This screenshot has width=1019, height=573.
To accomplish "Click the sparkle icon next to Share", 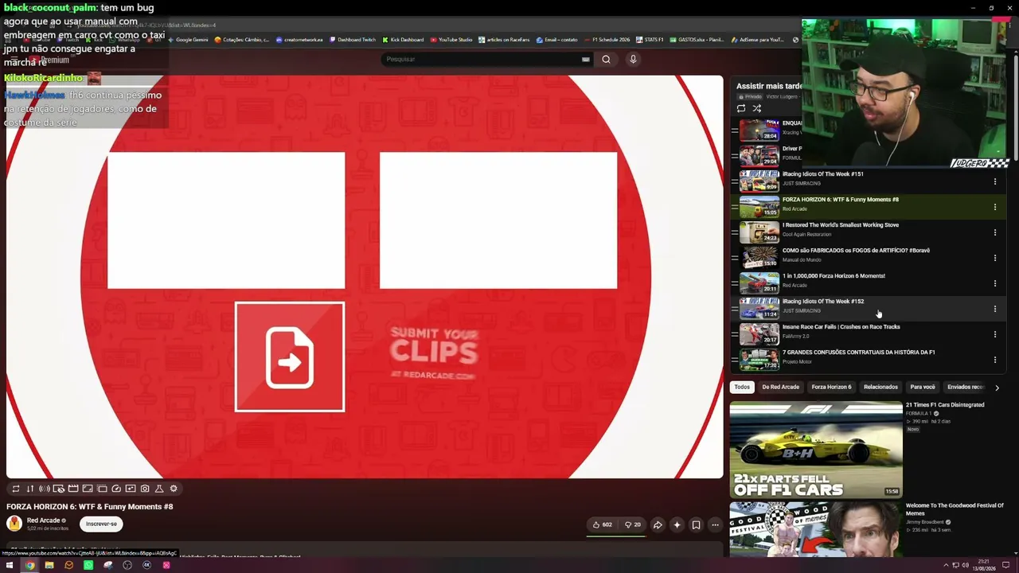I will click(677, 525).
